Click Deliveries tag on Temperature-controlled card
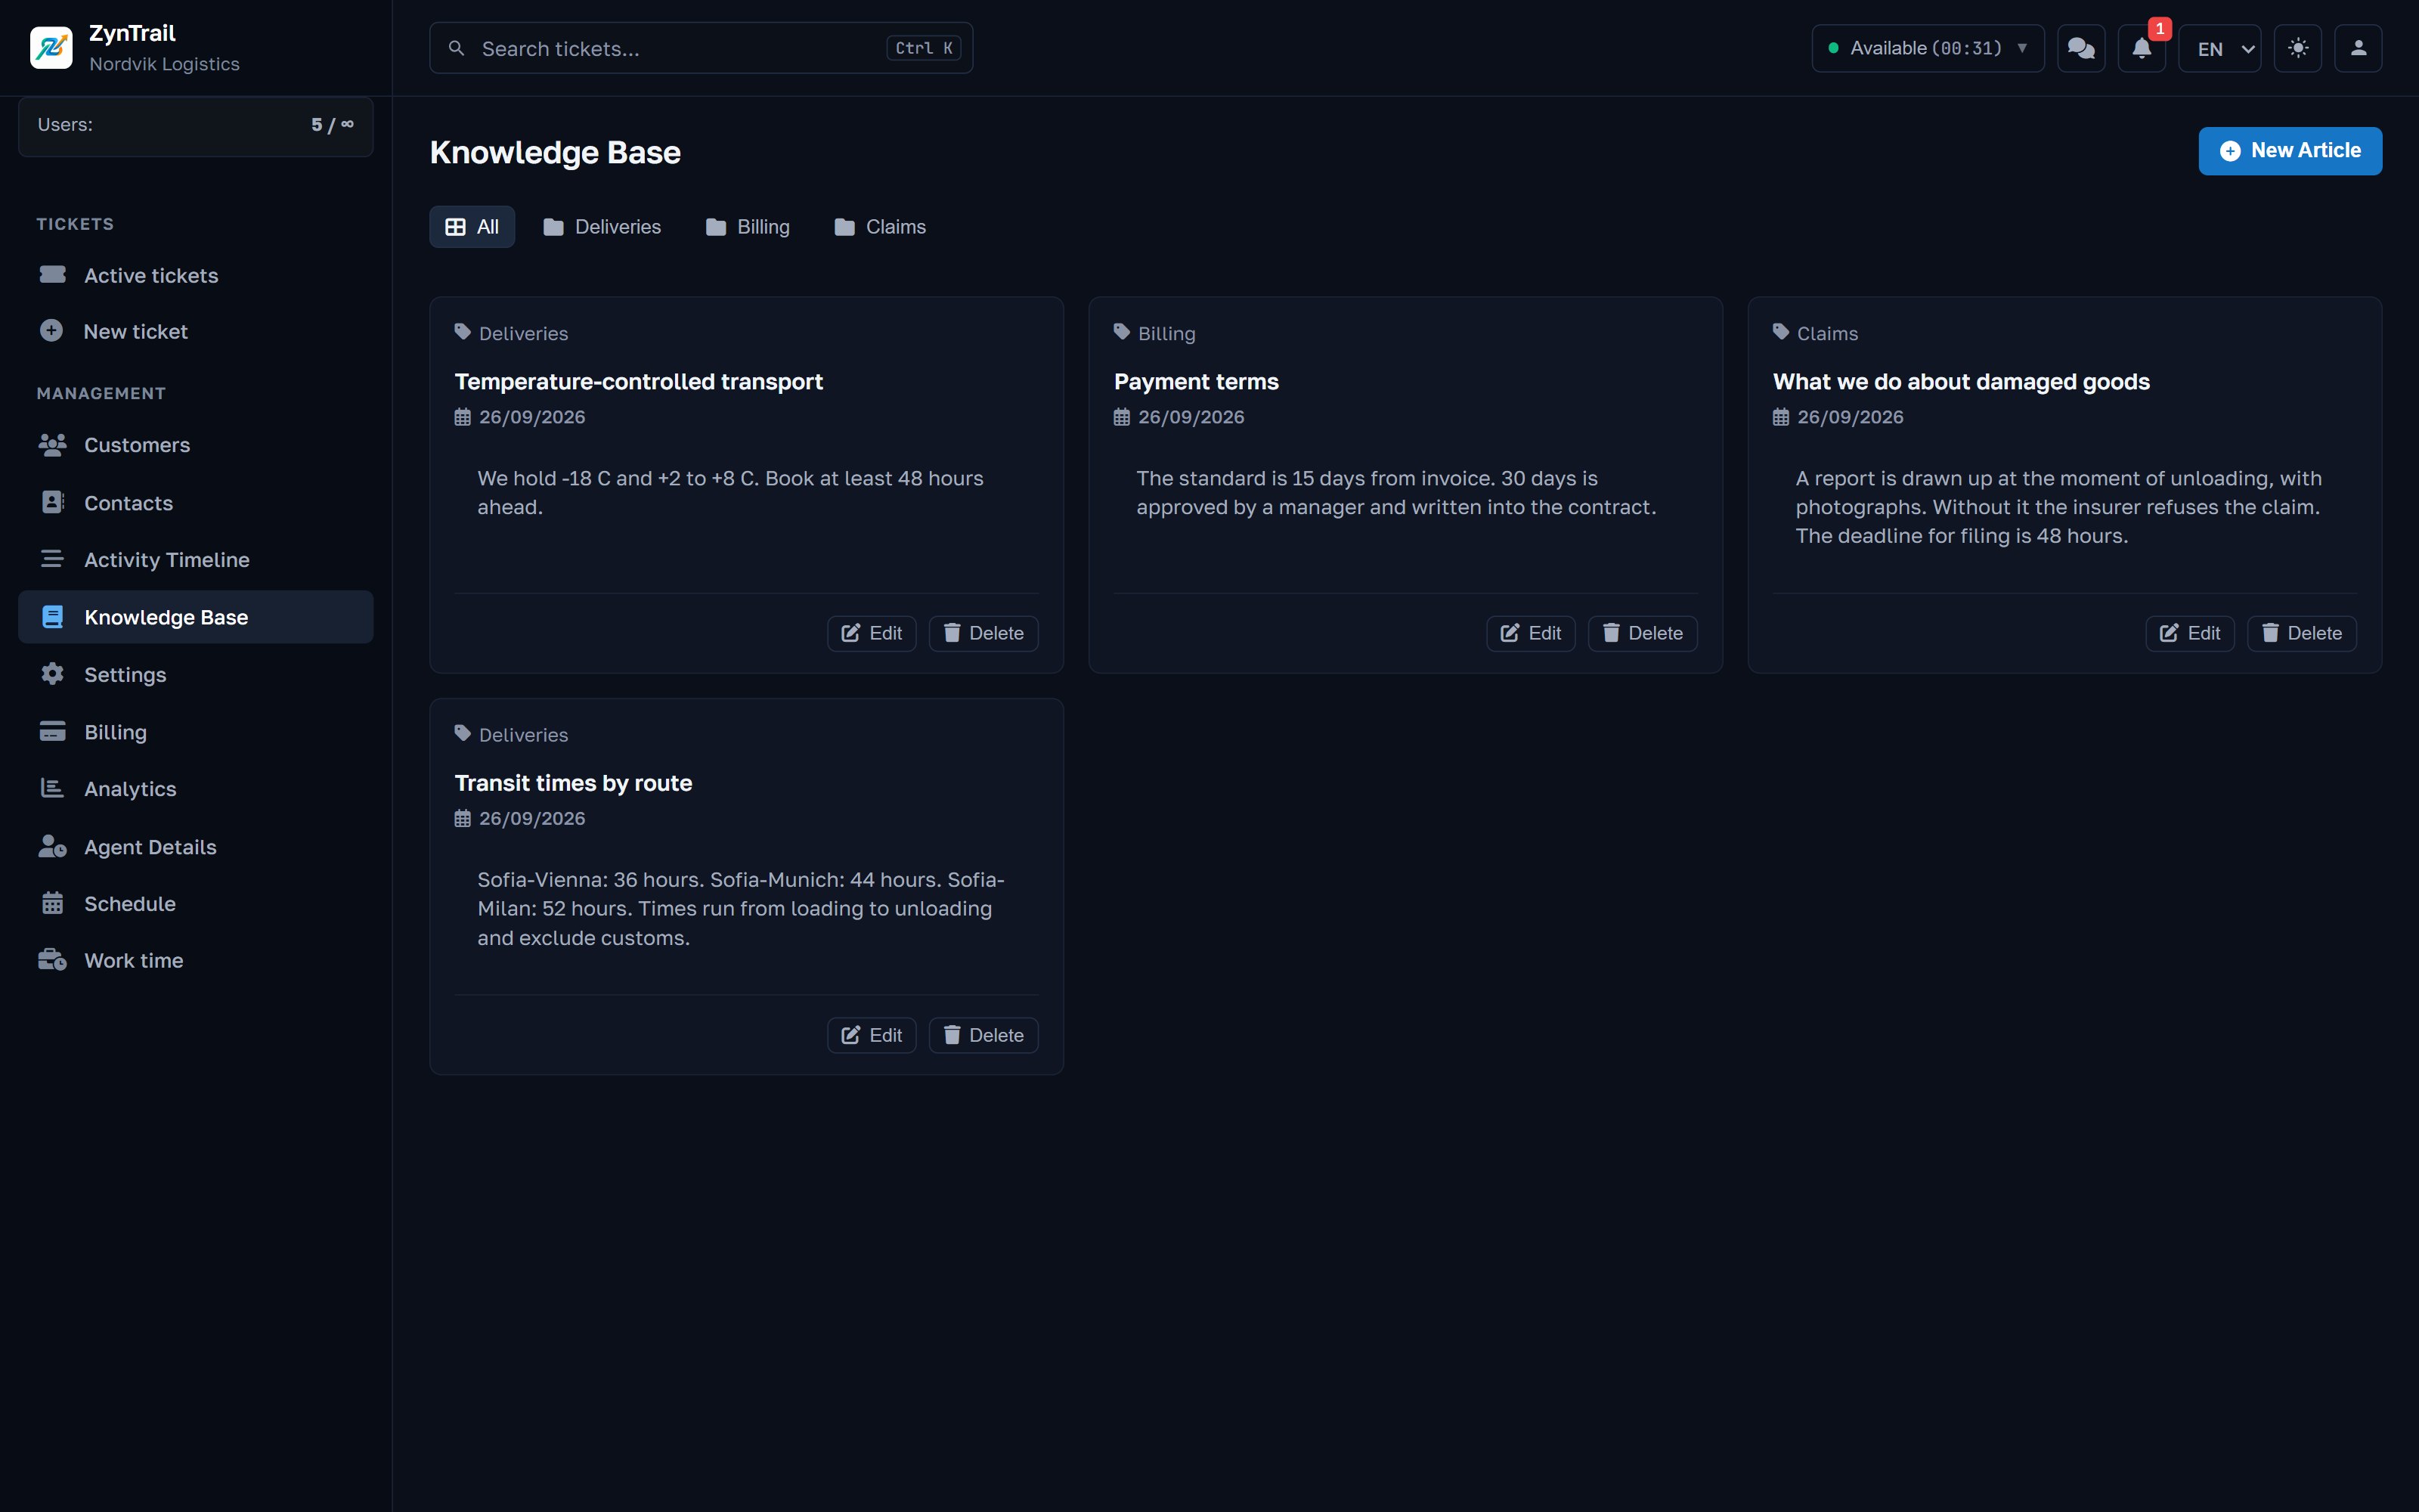This screenshot has width=2419, height=1512. 511,333
